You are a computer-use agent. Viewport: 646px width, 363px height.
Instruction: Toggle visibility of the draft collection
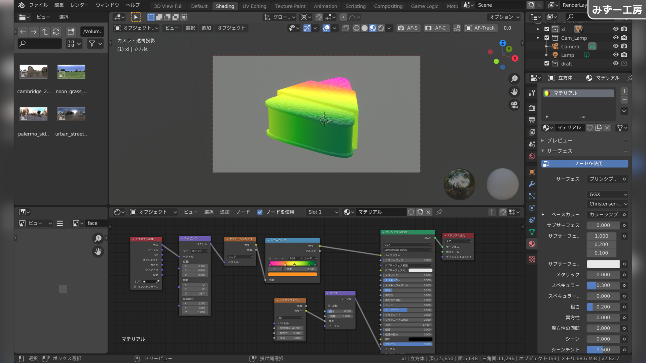pos(616,63)
